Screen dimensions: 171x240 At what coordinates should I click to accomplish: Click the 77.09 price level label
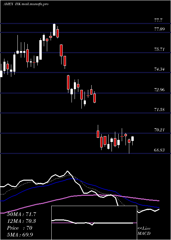160,29
